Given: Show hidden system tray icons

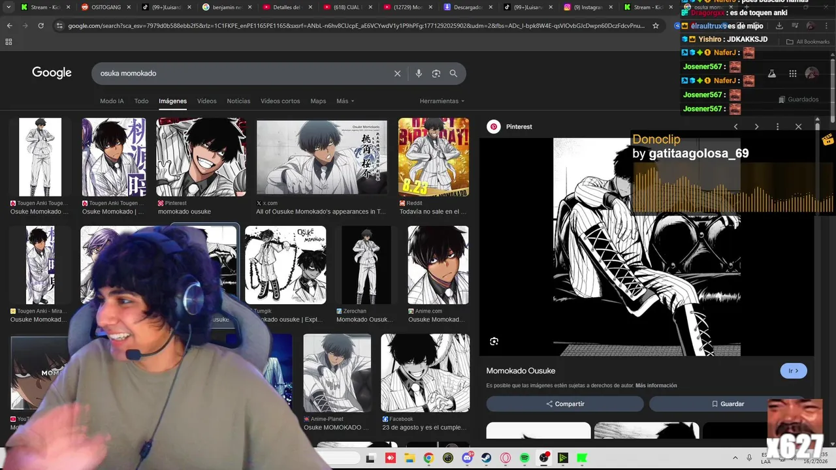Looking at the screenshot, I should (735, 458).
